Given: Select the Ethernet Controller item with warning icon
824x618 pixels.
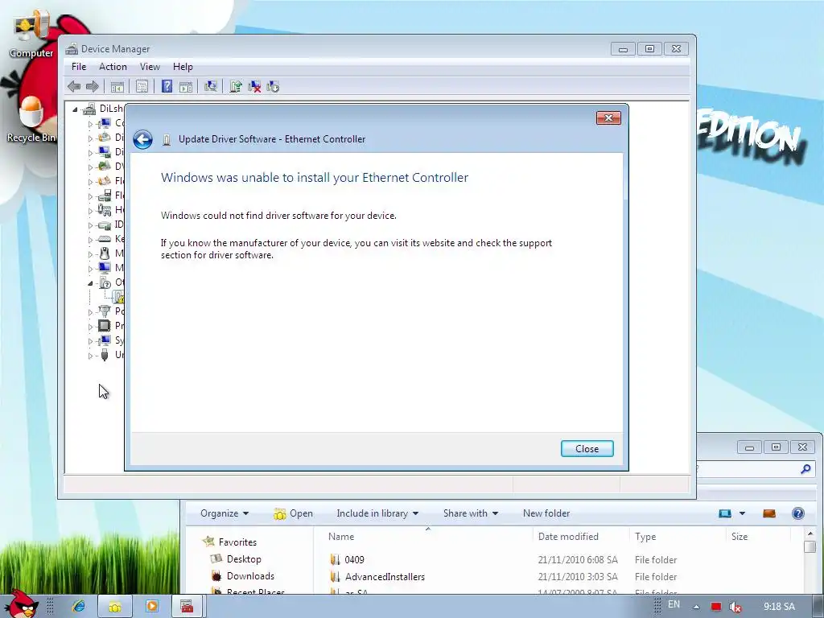Looking at the screenshot, I should coord(119,297).
